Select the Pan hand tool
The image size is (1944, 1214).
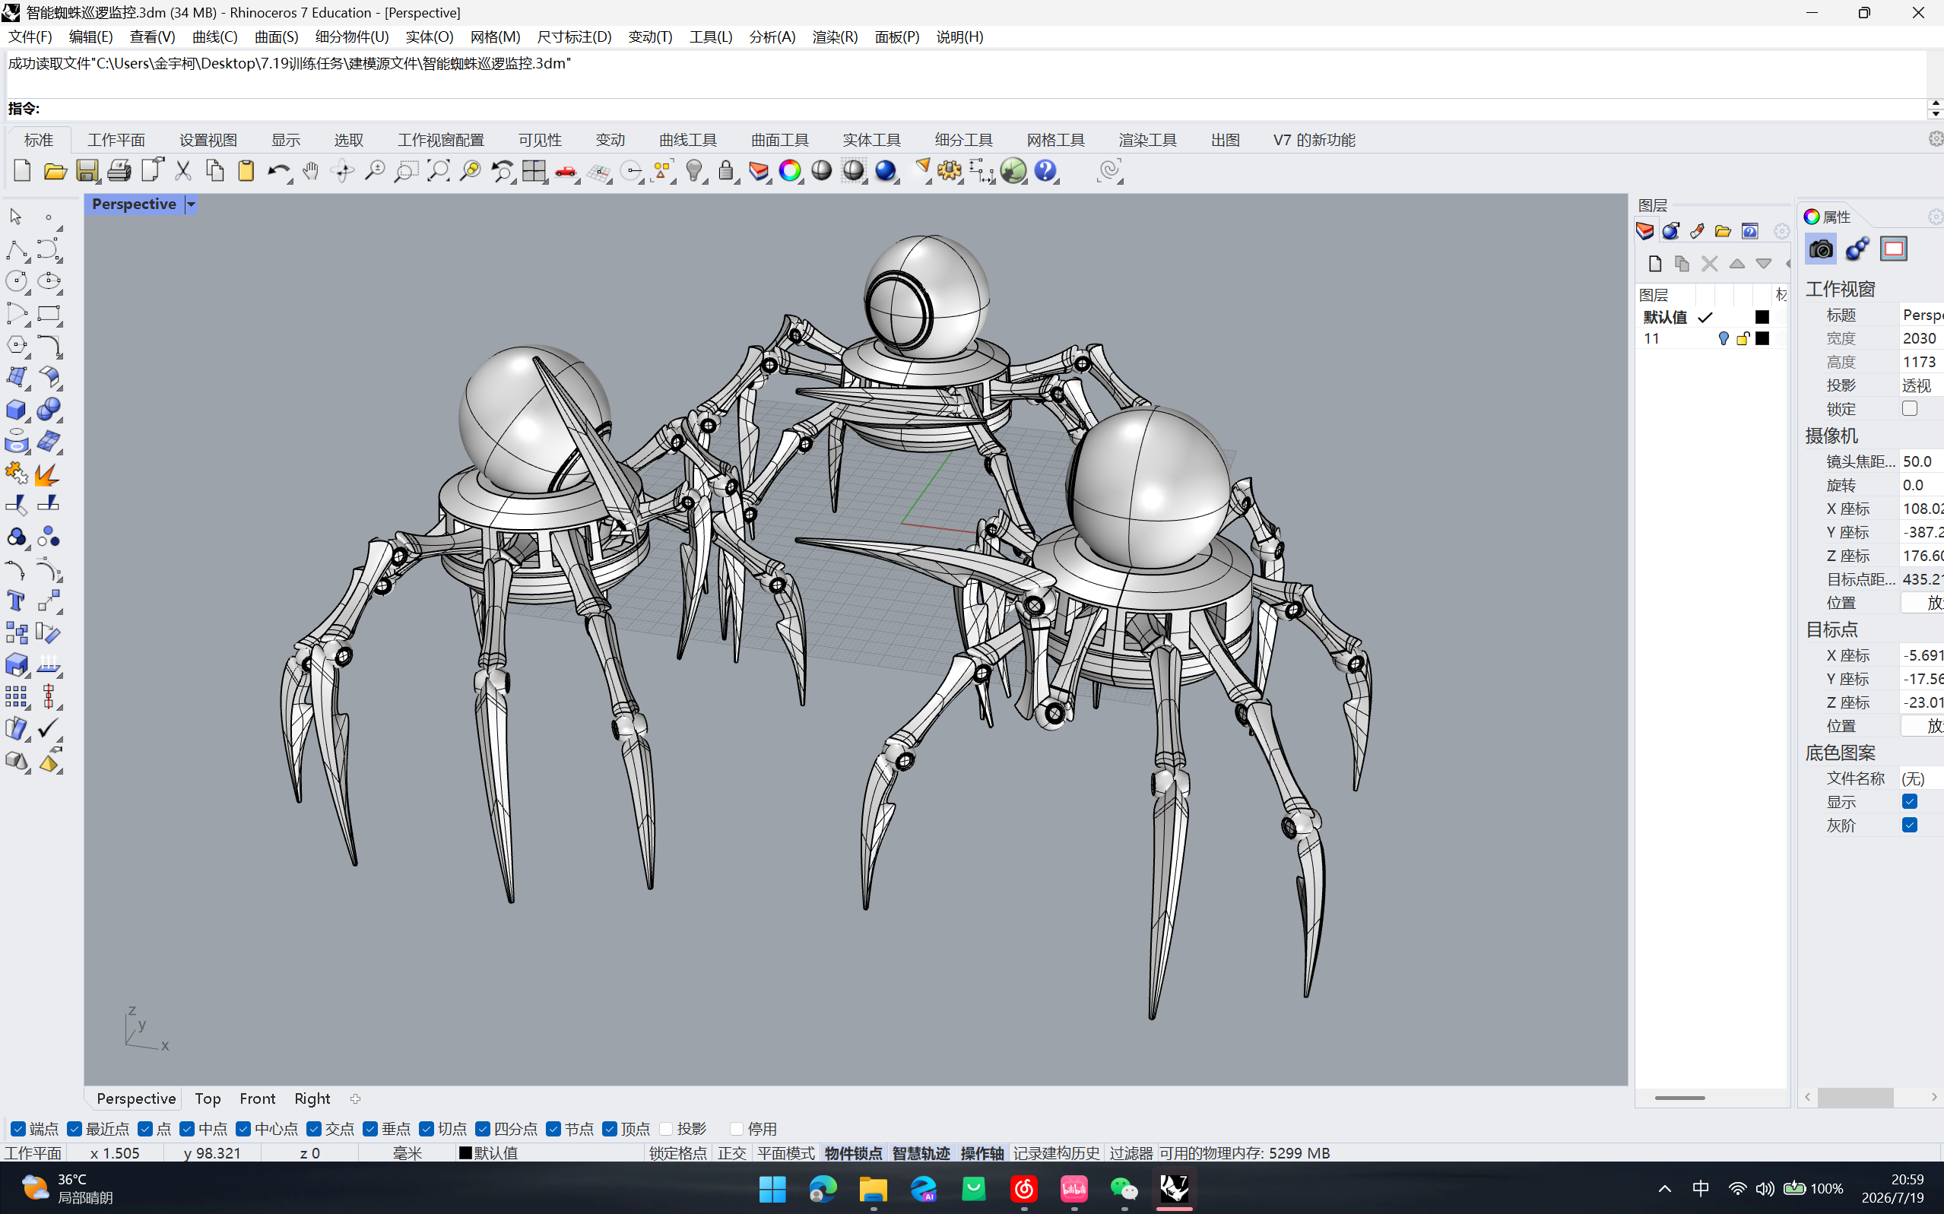tap(311, 171)
